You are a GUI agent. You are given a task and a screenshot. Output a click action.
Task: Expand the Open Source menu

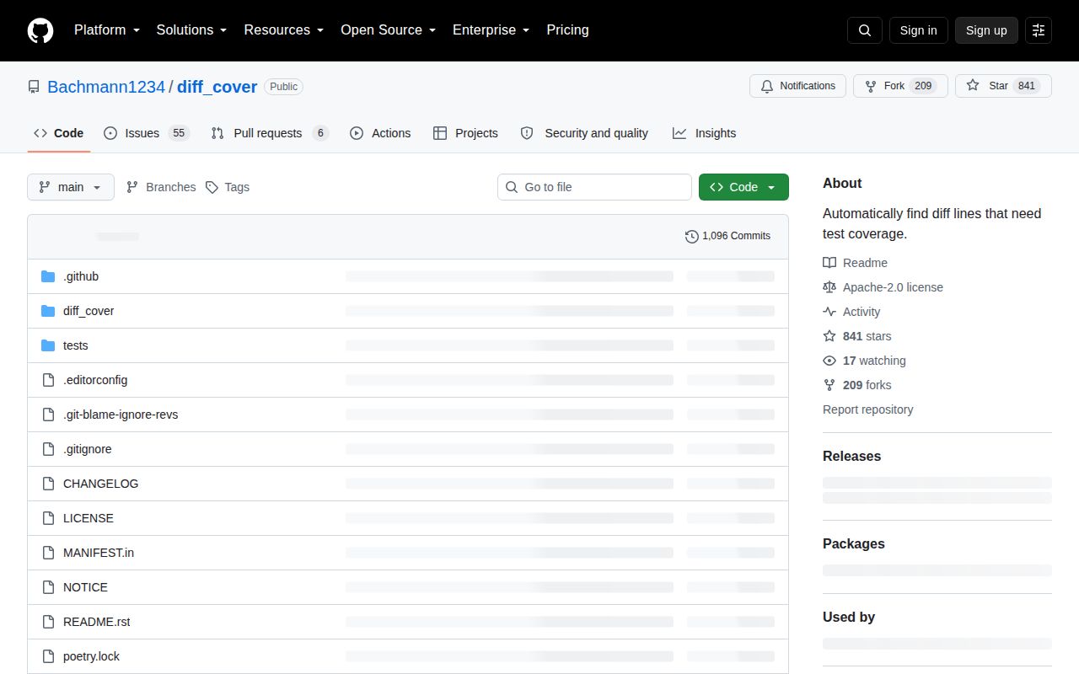[388, 30]
